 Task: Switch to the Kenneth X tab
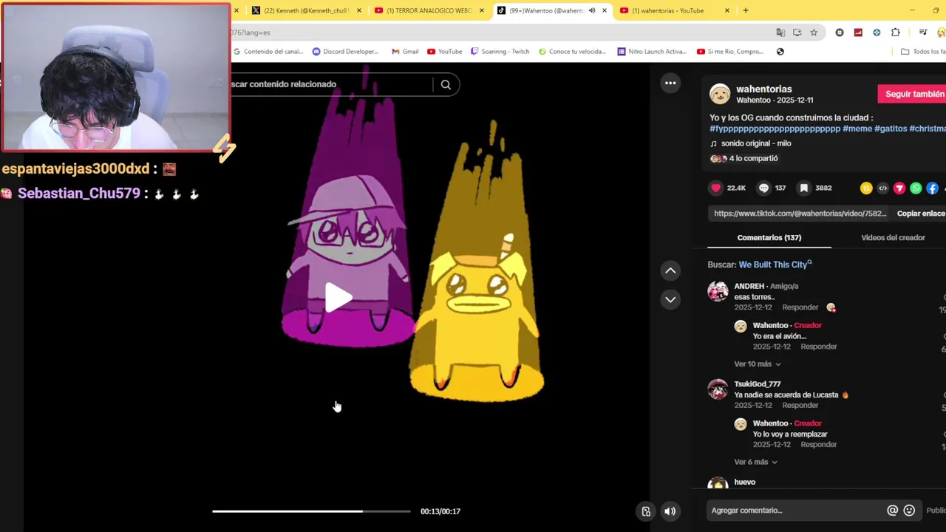tap(307, 10)
